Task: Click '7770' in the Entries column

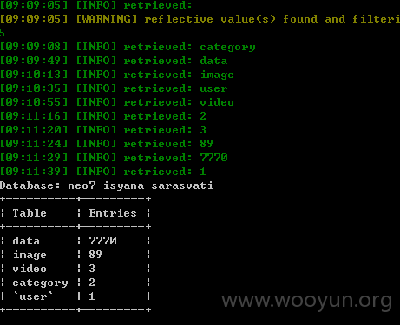Action: click(x=102, y=241)
